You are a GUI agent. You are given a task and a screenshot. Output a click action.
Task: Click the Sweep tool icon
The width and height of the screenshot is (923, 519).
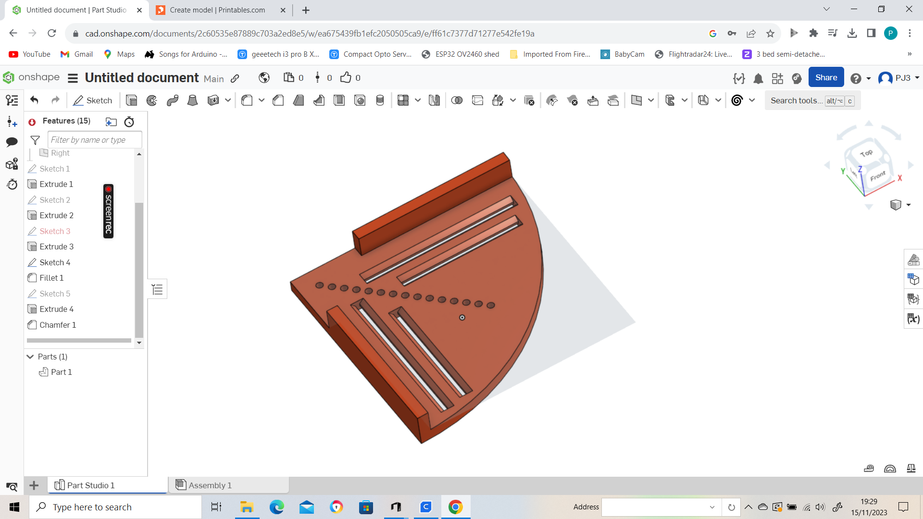pyautogui.click(x=173, y=100)
